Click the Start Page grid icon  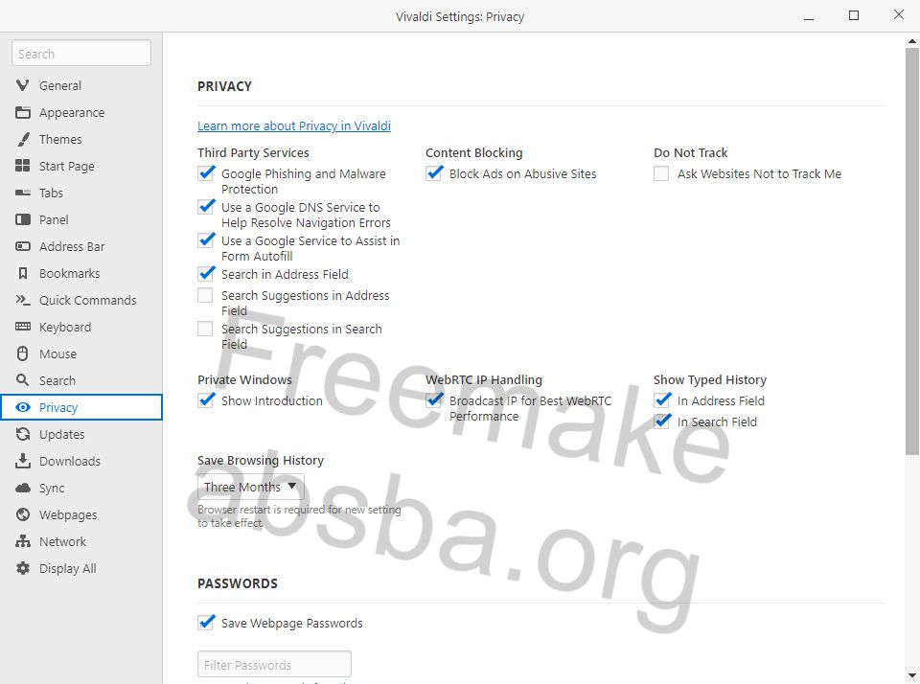click(22, 166)
